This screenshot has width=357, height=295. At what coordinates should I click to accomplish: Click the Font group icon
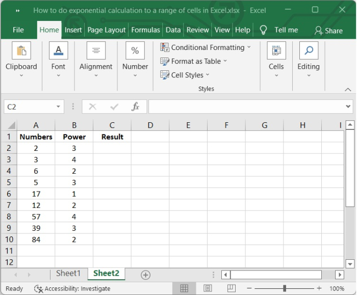tap(58, 51)
